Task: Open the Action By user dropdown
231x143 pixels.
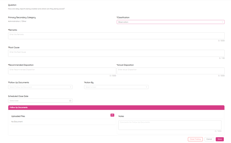Action: coord(116,87)
